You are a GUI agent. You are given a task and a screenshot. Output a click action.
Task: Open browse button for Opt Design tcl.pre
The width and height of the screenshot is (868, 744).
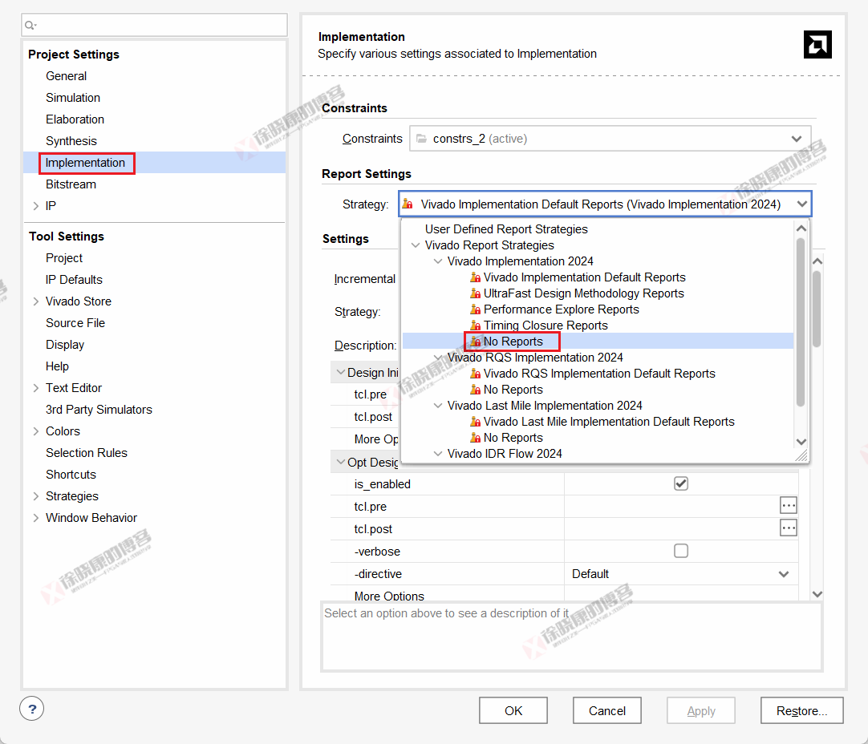click(789, 506)
